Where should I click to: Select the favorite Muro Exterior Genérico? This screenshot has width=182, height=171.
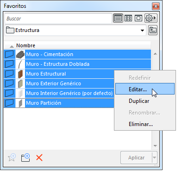point(59,83)
